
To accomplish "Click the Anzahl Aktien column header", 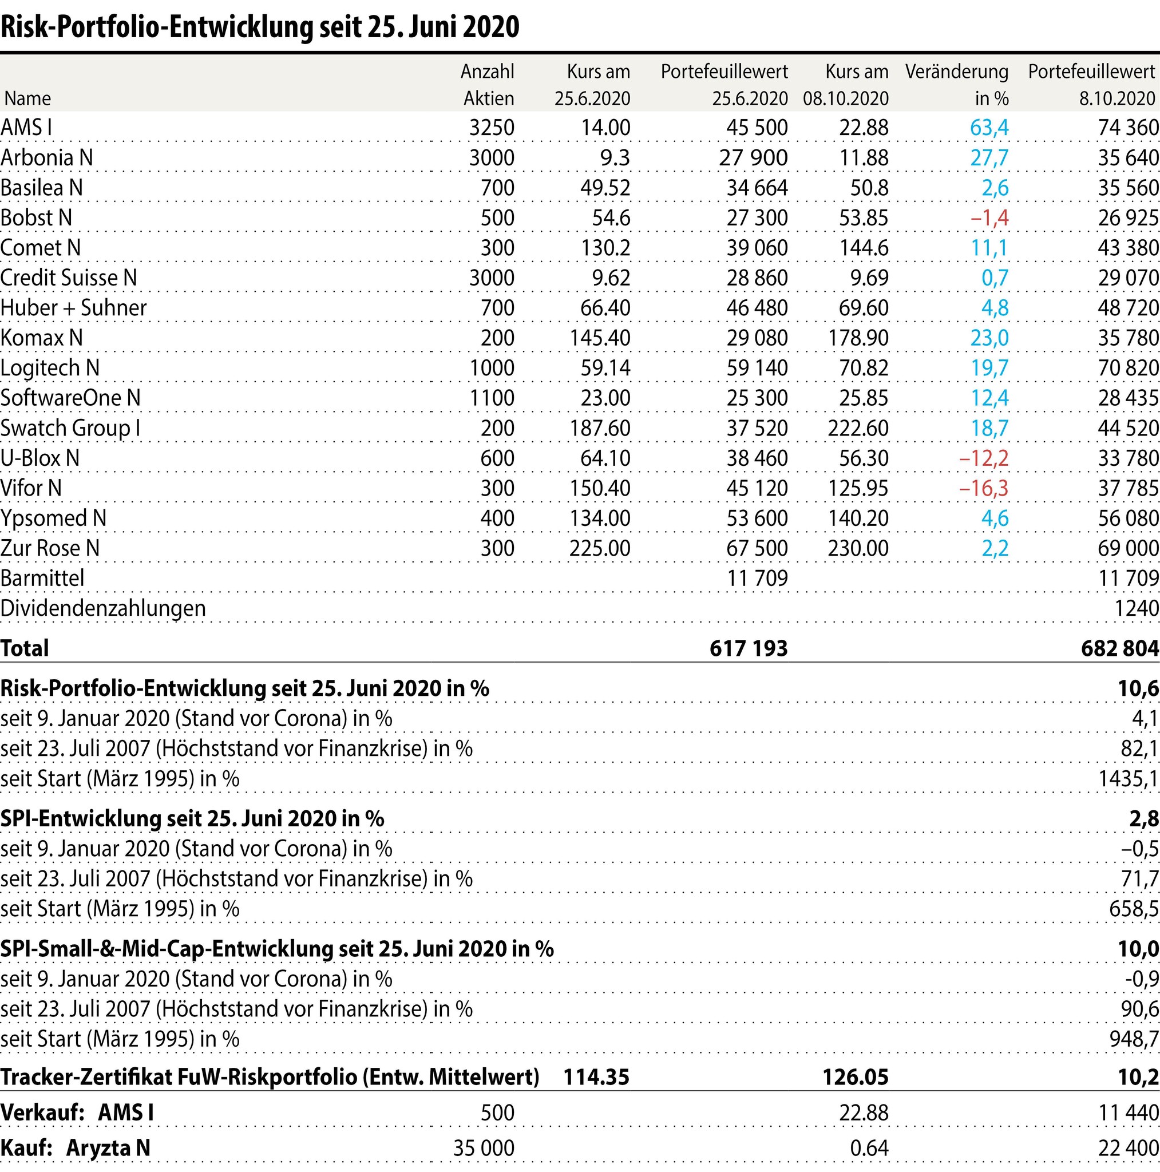I will [488, 84].
